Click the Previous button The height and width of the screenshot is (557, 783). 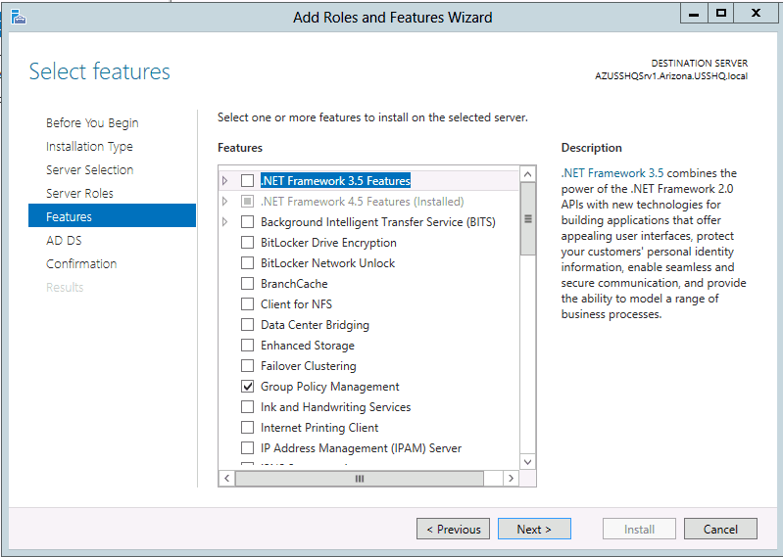point(453,529)
